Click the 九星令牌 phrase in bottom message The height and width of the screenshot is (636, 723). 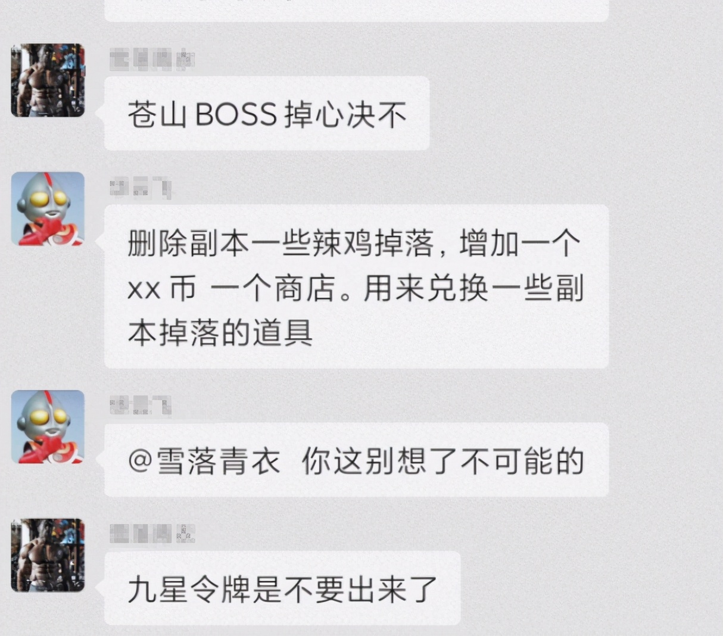189,589
